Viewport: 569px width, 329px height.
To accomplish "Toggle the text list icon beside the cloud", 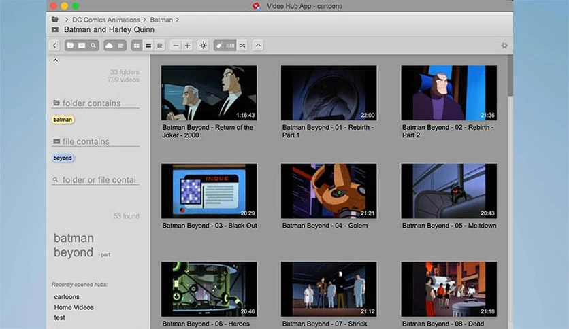I will 120,46.
